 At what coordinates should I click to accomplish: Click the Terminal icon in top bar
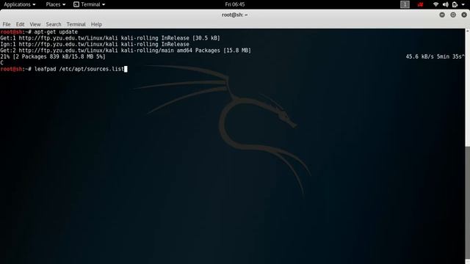click(76, 4)
